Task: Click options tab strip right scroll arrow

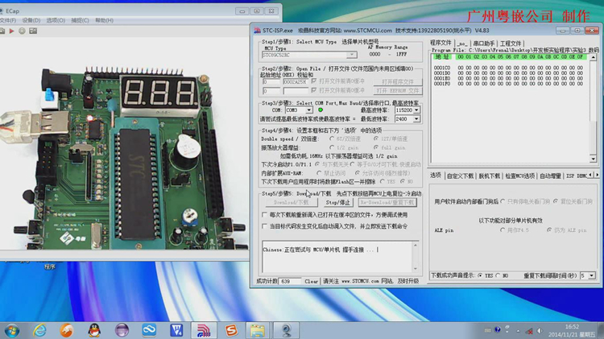Action: pyautogui.click(x=597, y=175)
